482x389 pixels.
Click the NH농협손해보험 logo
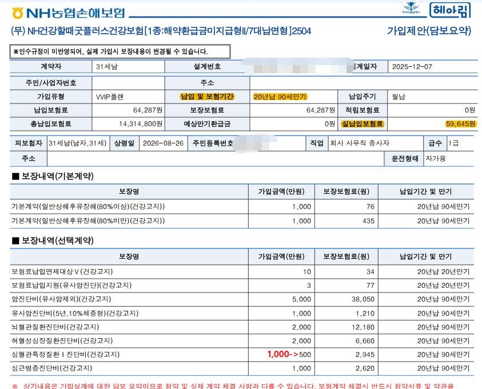pos(67,13)
